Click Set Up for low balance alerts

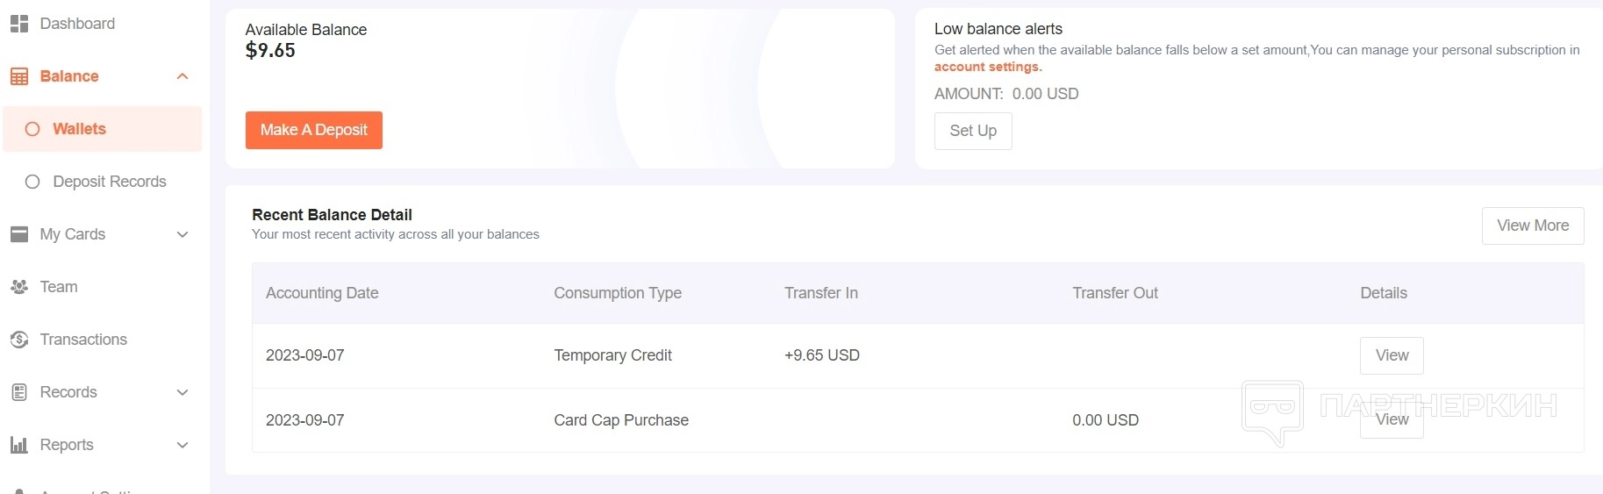pos(973,131)
